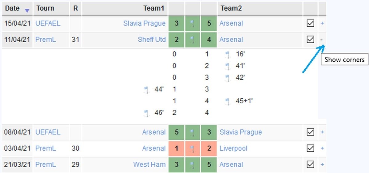Expand corners for West Ham match

click(x=322, y=165)
